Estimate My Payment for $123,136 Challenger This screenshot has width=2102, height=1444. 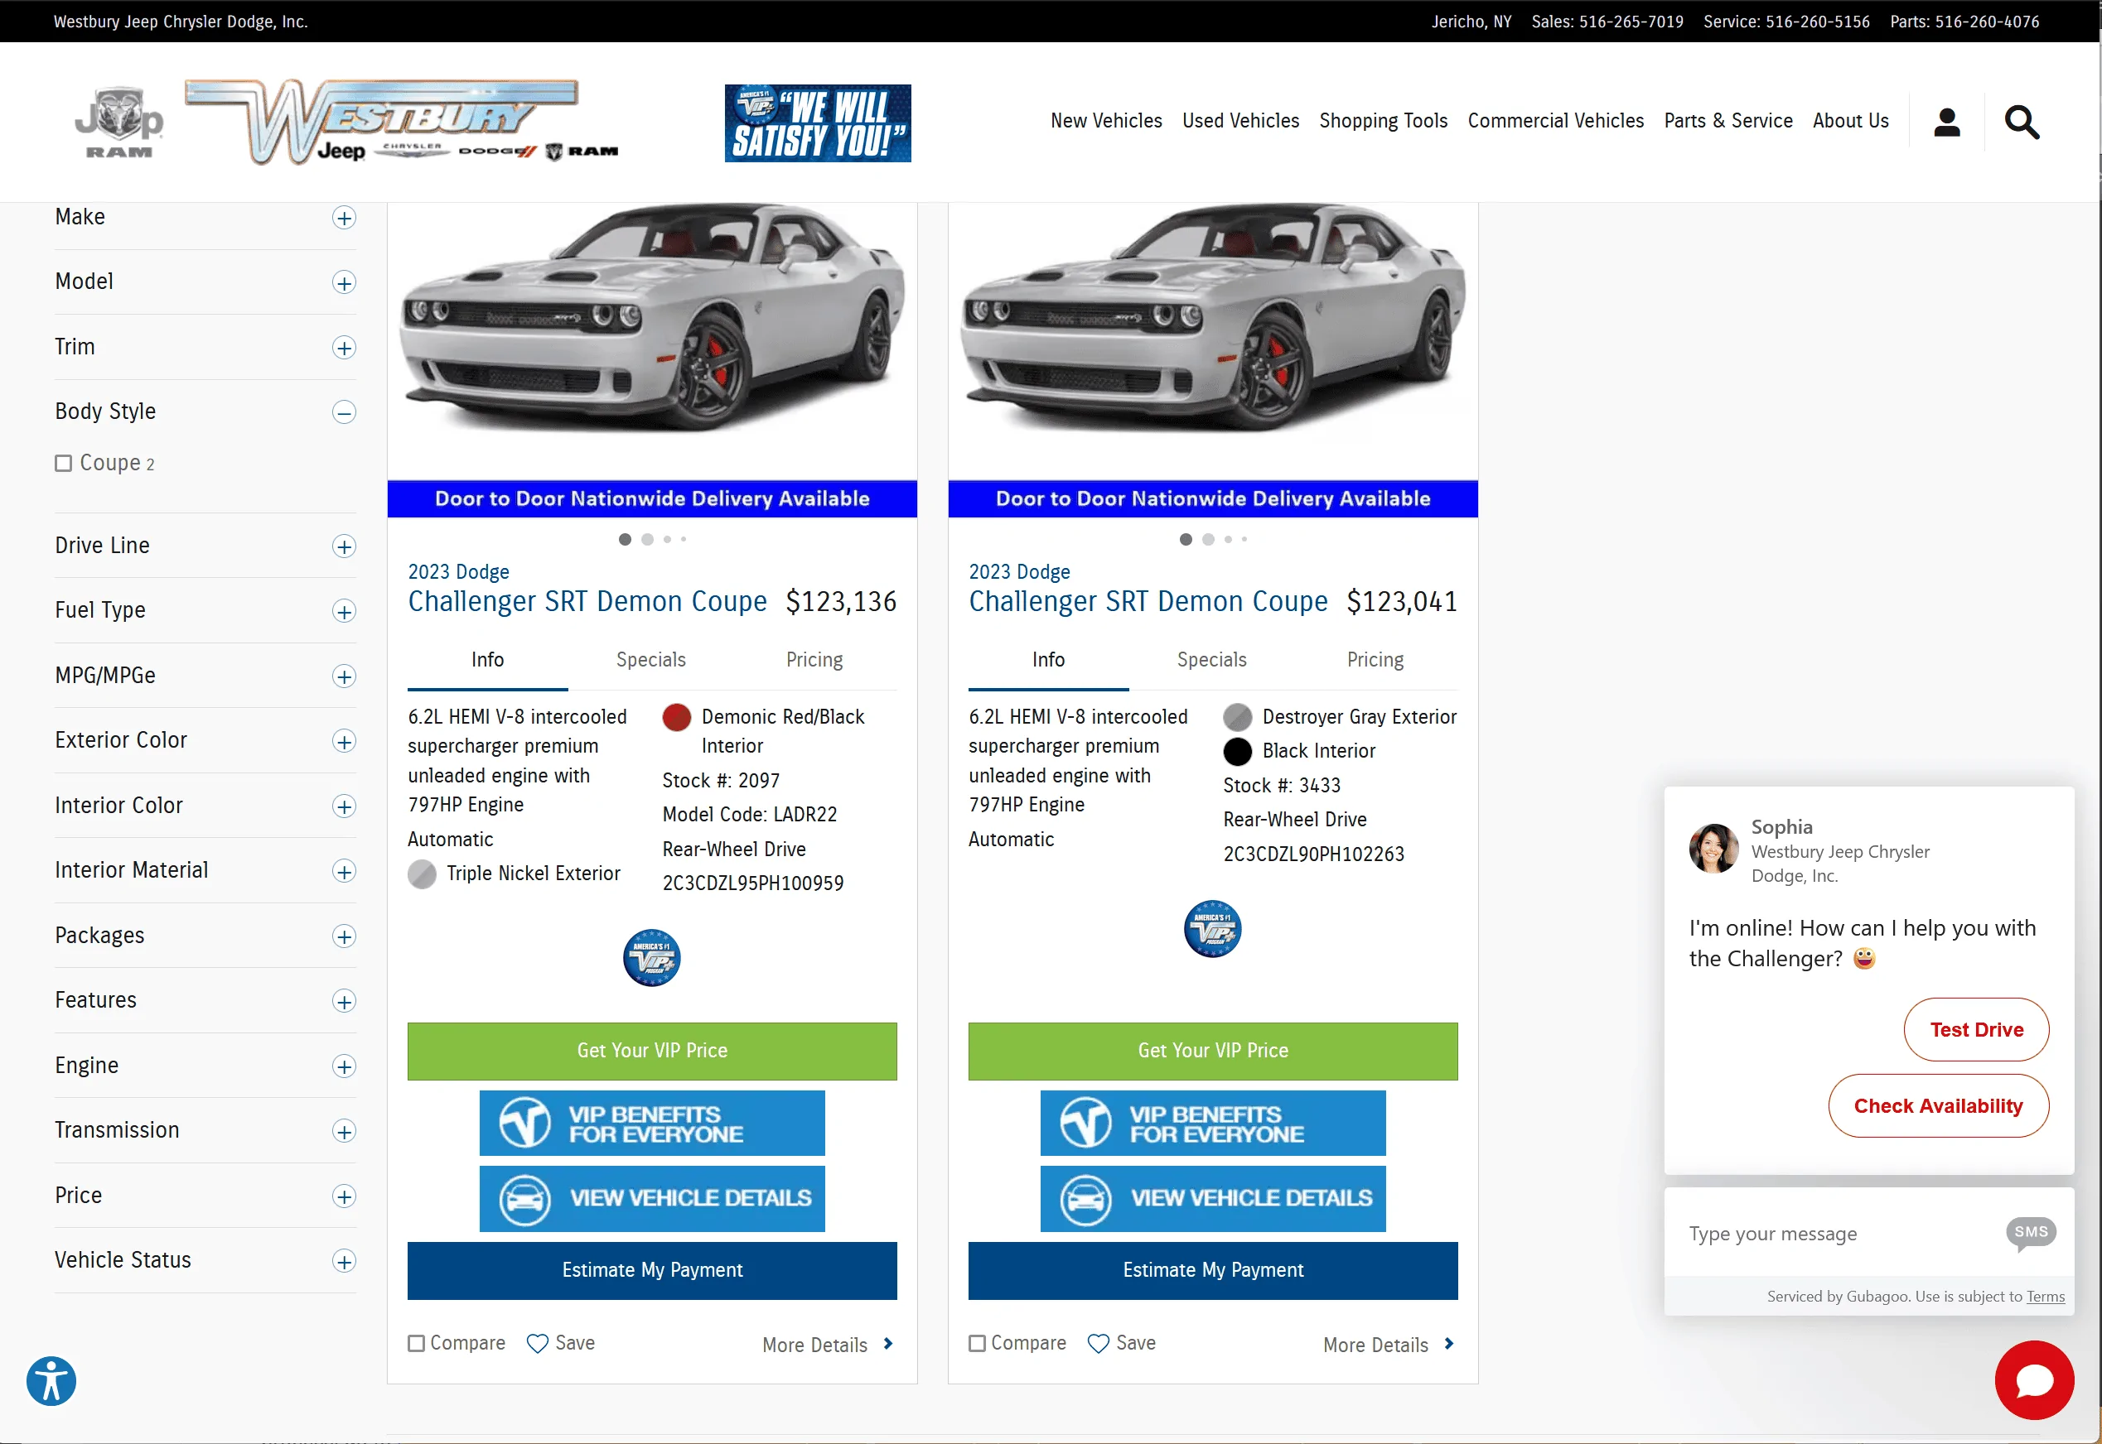click(652, 1270)
